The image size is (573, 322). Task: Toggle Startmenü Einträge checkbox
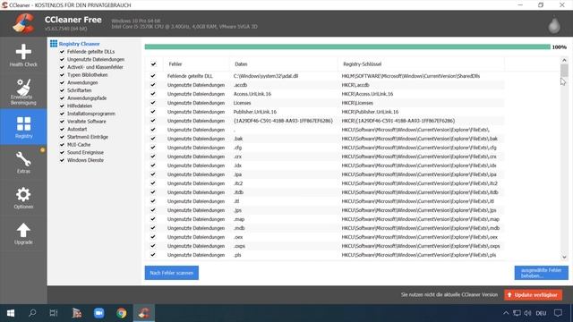tap(62, 137)
